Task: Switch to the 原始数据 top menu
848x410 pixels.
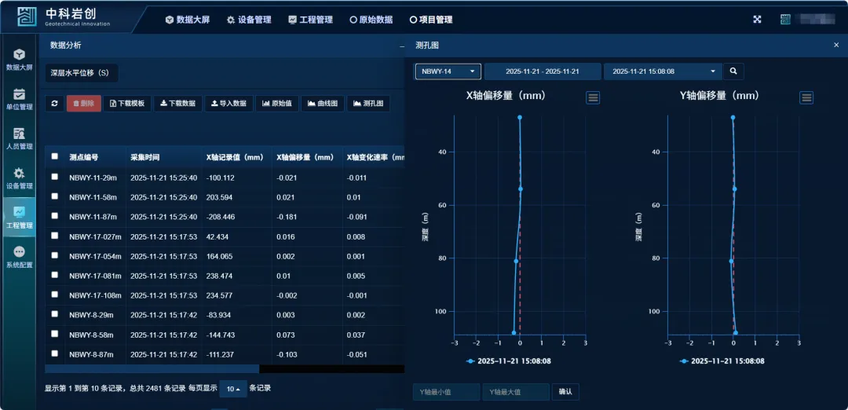Action: click(x=371, y=20)
